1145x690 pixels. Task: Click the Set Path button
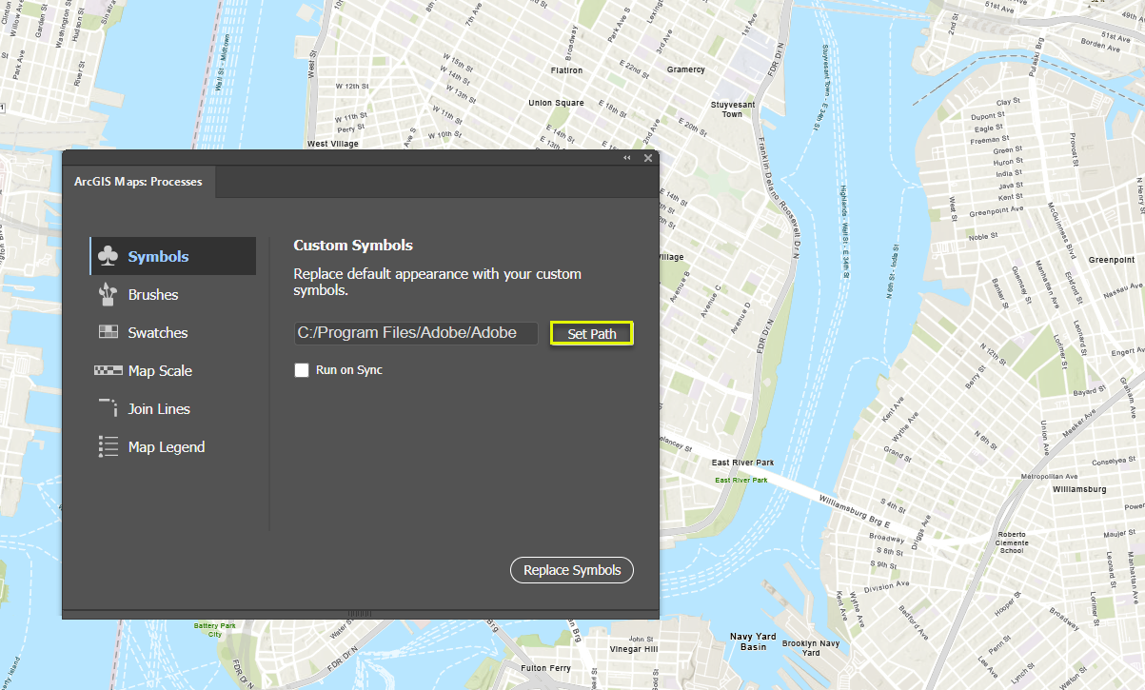pyautogui.click(x=592, y=334)
